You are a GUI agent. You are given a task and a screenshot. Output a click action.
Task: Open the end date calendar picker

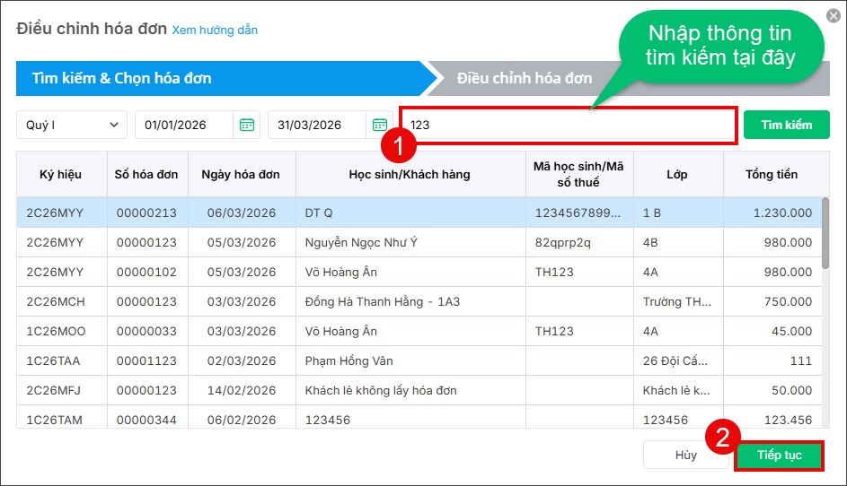(x=380, y=125)
